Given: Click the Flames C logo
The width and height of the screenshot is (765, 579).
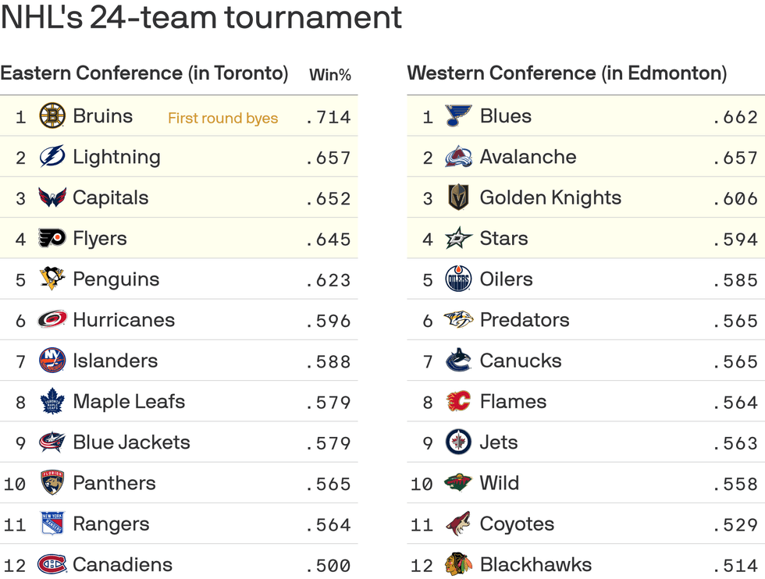Looking at the screenshot, I should [x=459, y=401].
